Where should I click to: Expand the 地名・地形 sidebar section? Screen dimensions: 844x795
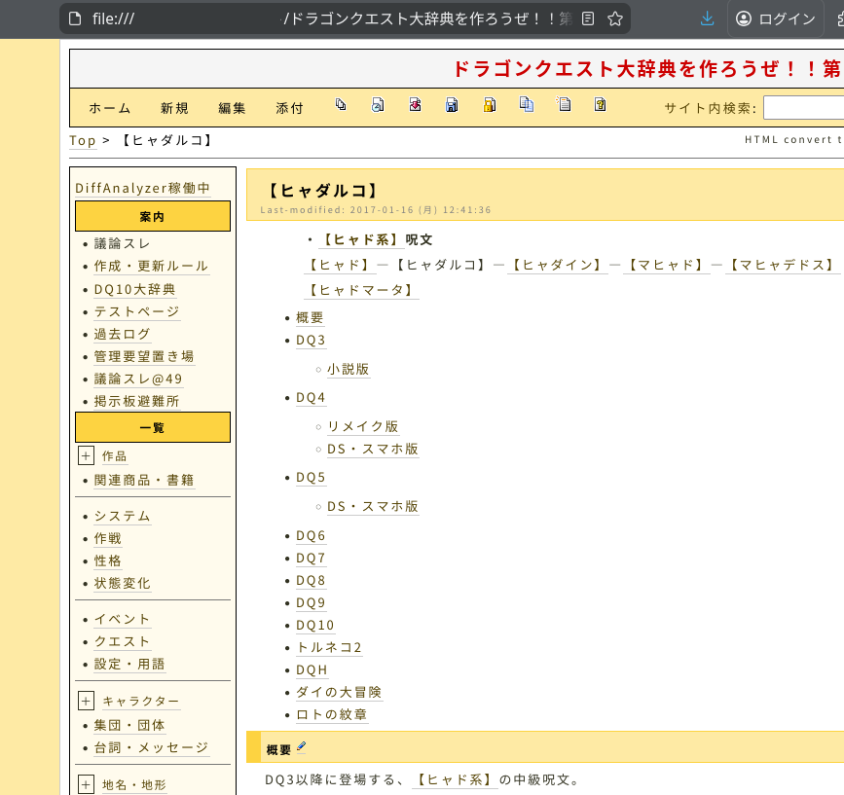tap(87, 784)
